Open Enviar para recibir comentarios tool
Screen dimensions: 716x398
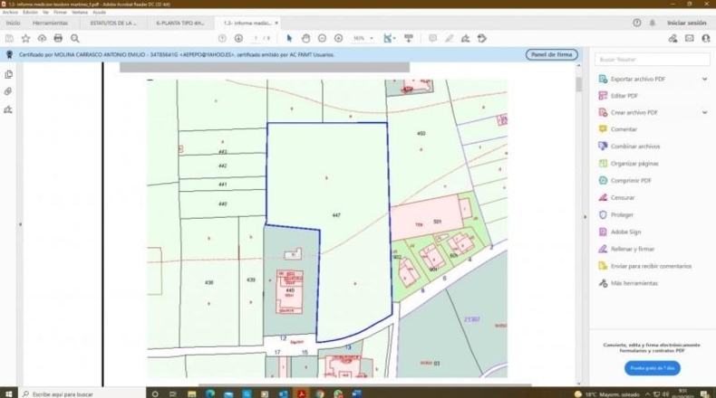tap(651, 266)
